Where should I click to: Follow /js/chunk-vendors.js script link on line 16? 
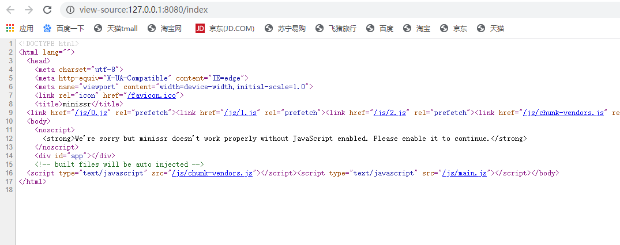coord(212,173)
